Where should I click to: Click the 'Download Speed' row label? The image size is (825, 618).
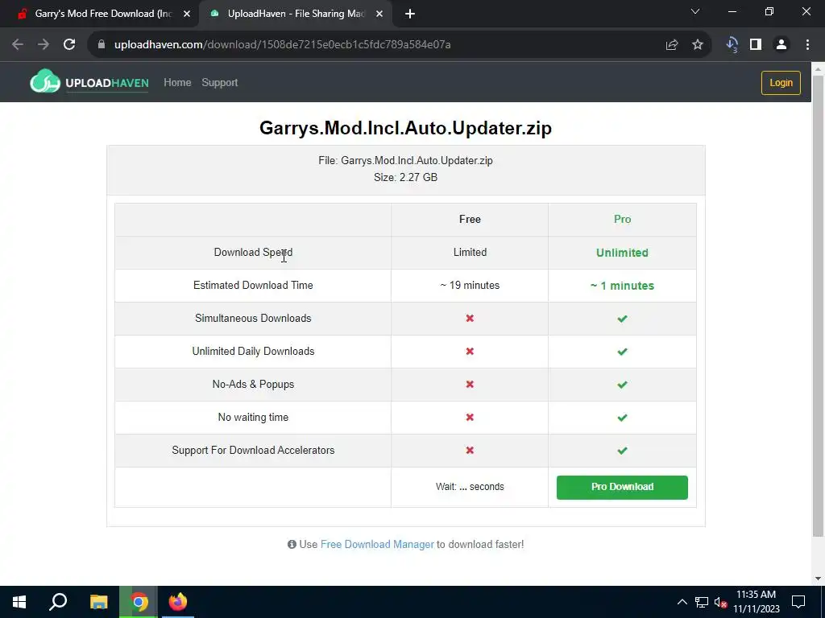(x=253, y=252)
